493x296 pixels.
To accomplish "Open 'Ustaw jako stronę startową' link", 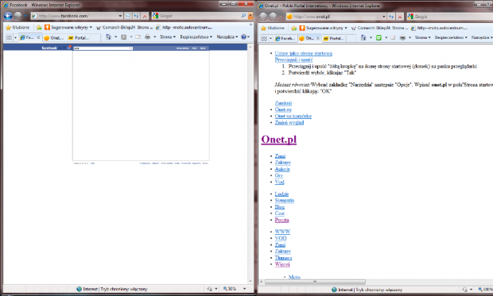I will [x=303, y=53].
